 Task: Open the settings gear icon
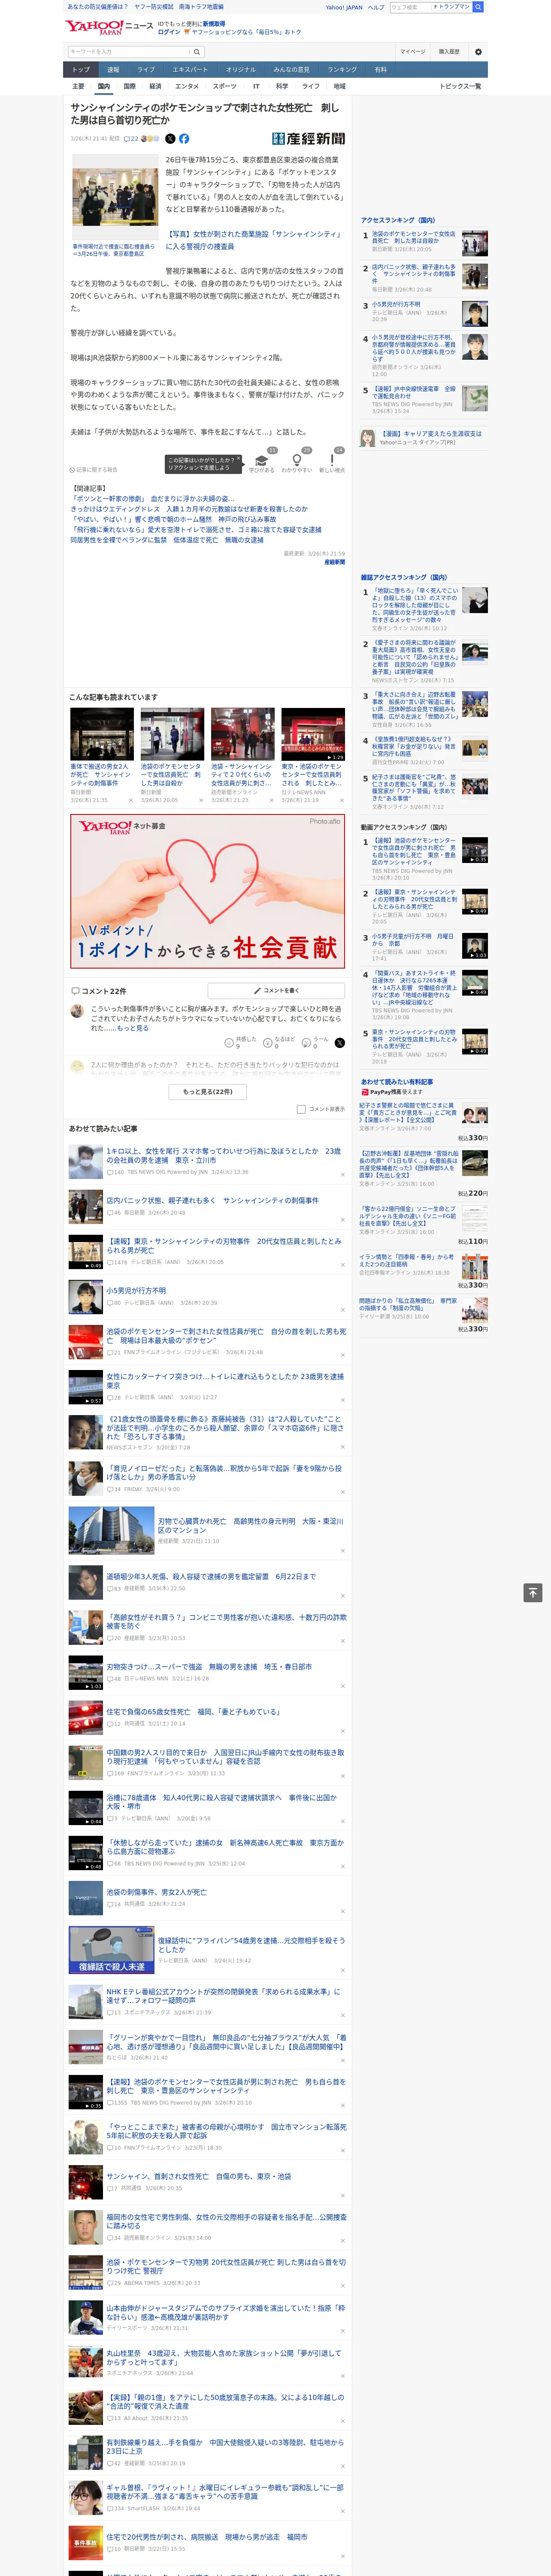click(478, 52)
